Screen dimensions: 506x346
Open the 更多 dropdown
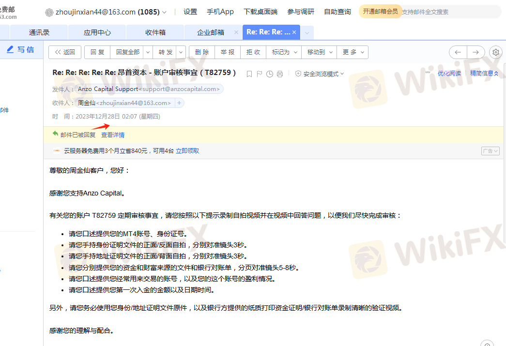point(353,52)
